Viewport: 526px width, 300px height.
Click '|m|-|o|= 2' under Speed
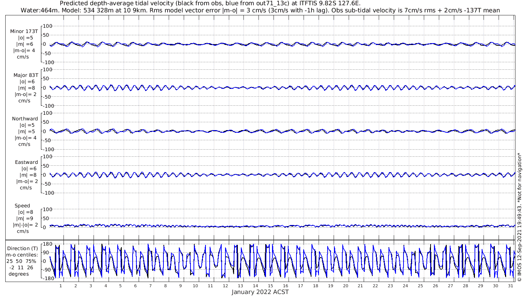pyautogui.click(x=24, y=225)
